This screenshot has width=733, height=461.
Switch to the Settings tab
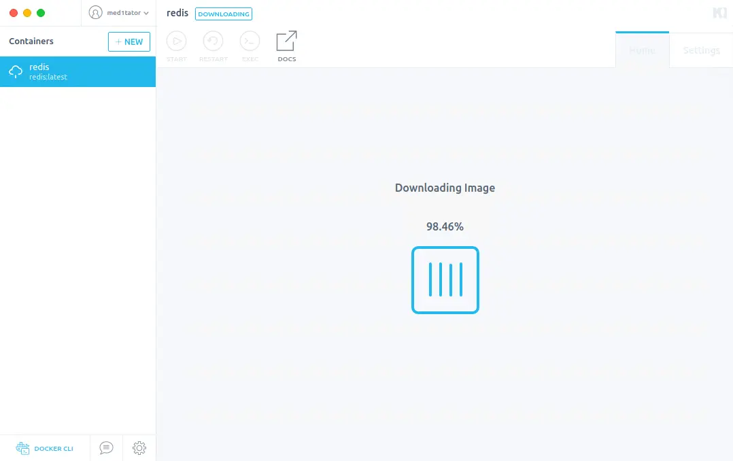point(701,50)
